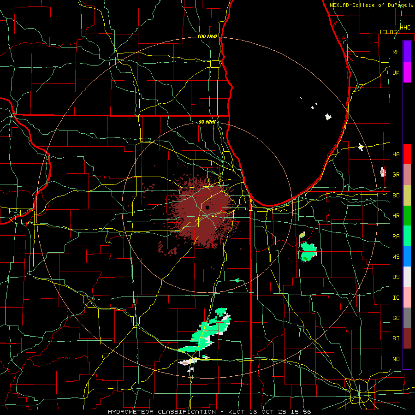Click the RF purple color swatch
Image resolution: width=415 pixels, height=415 pixels.
point(407,52)
